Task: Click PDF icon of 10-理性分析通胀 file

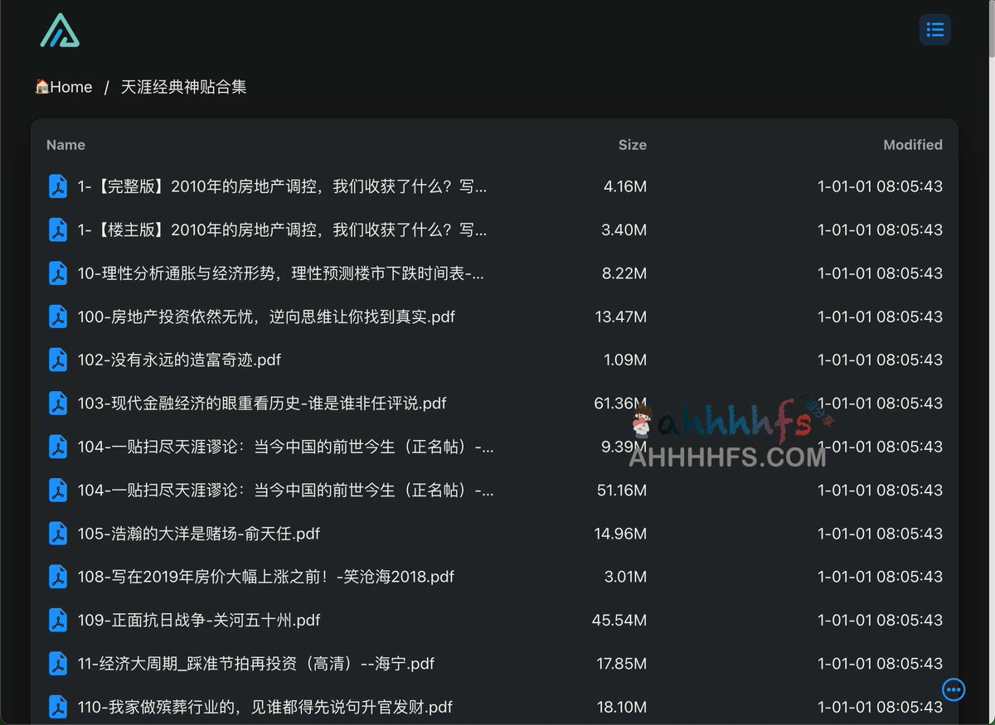Action: pyautogui.click(x=58, y=273)
